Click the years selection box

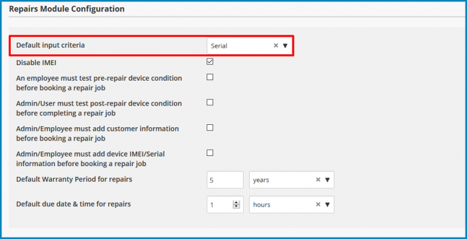click(x=291, y=180)
